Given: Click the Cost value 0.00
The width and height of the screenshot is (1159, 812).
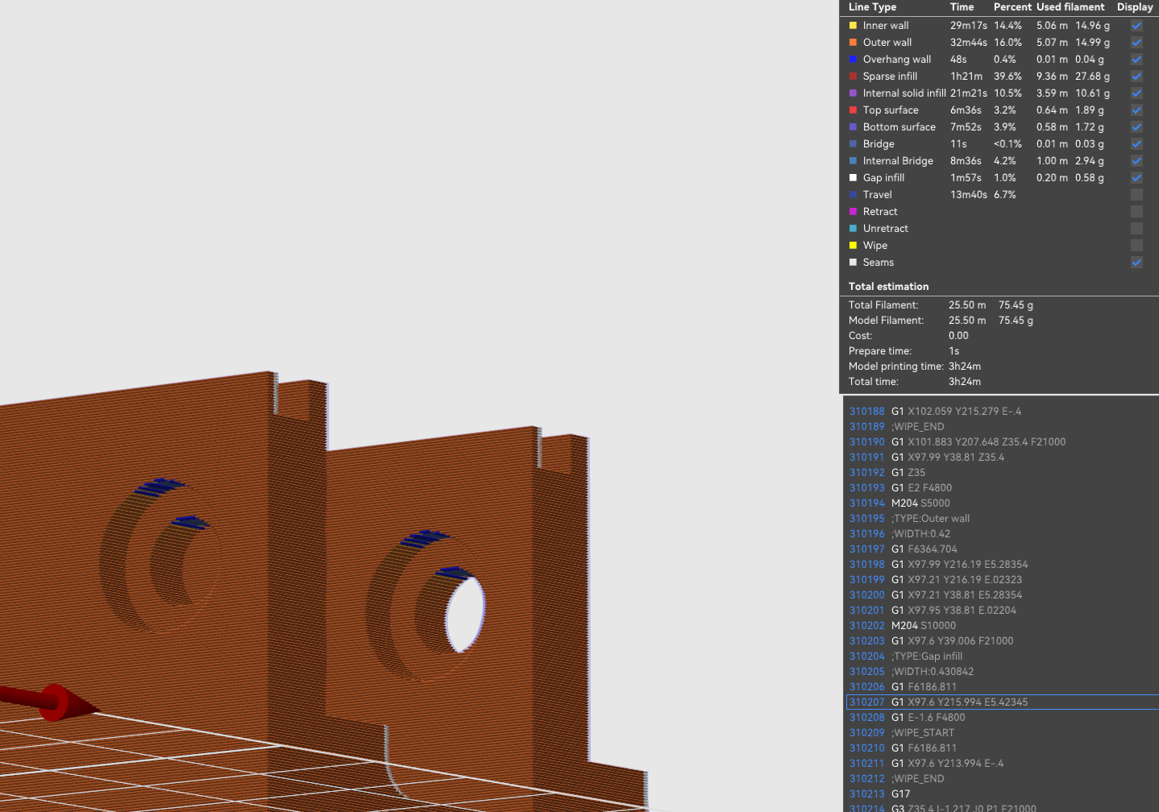Looking at the screenshot, I should [x=958, y=336].
